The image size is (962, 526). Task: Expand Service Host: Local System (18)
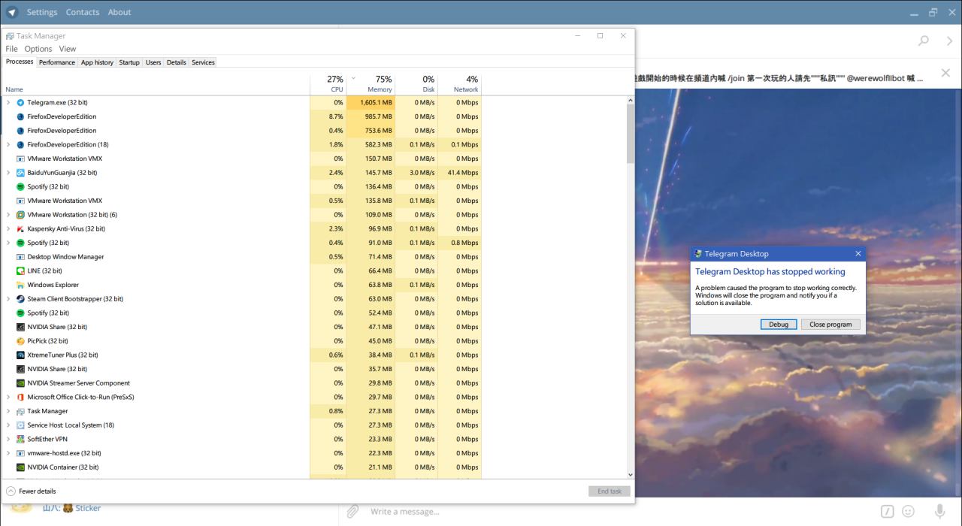[8, 425]
